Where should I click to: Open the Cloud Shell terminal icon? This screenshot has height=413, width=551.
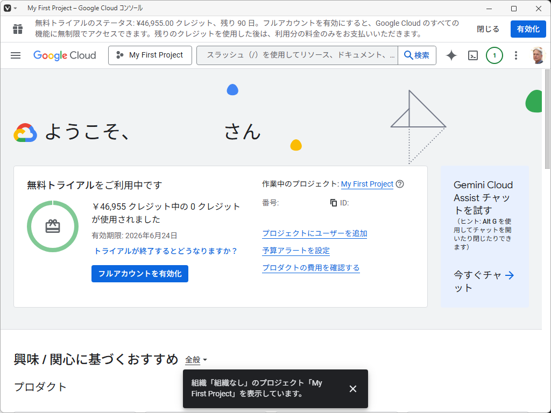(x=472, y=55)
